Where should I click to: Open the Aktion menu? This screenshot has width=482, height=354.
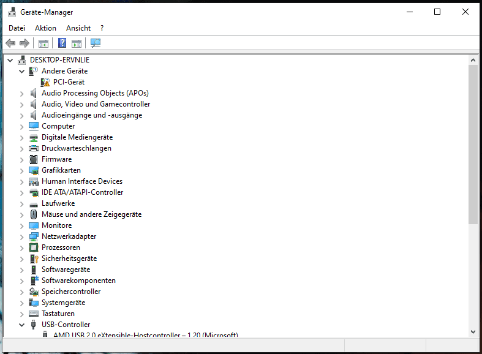tap(45, 28)
